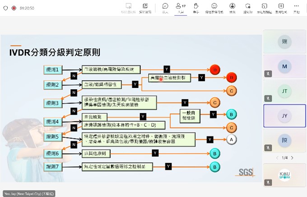Click the Apps plus icon in toolbar

(281, 7)
